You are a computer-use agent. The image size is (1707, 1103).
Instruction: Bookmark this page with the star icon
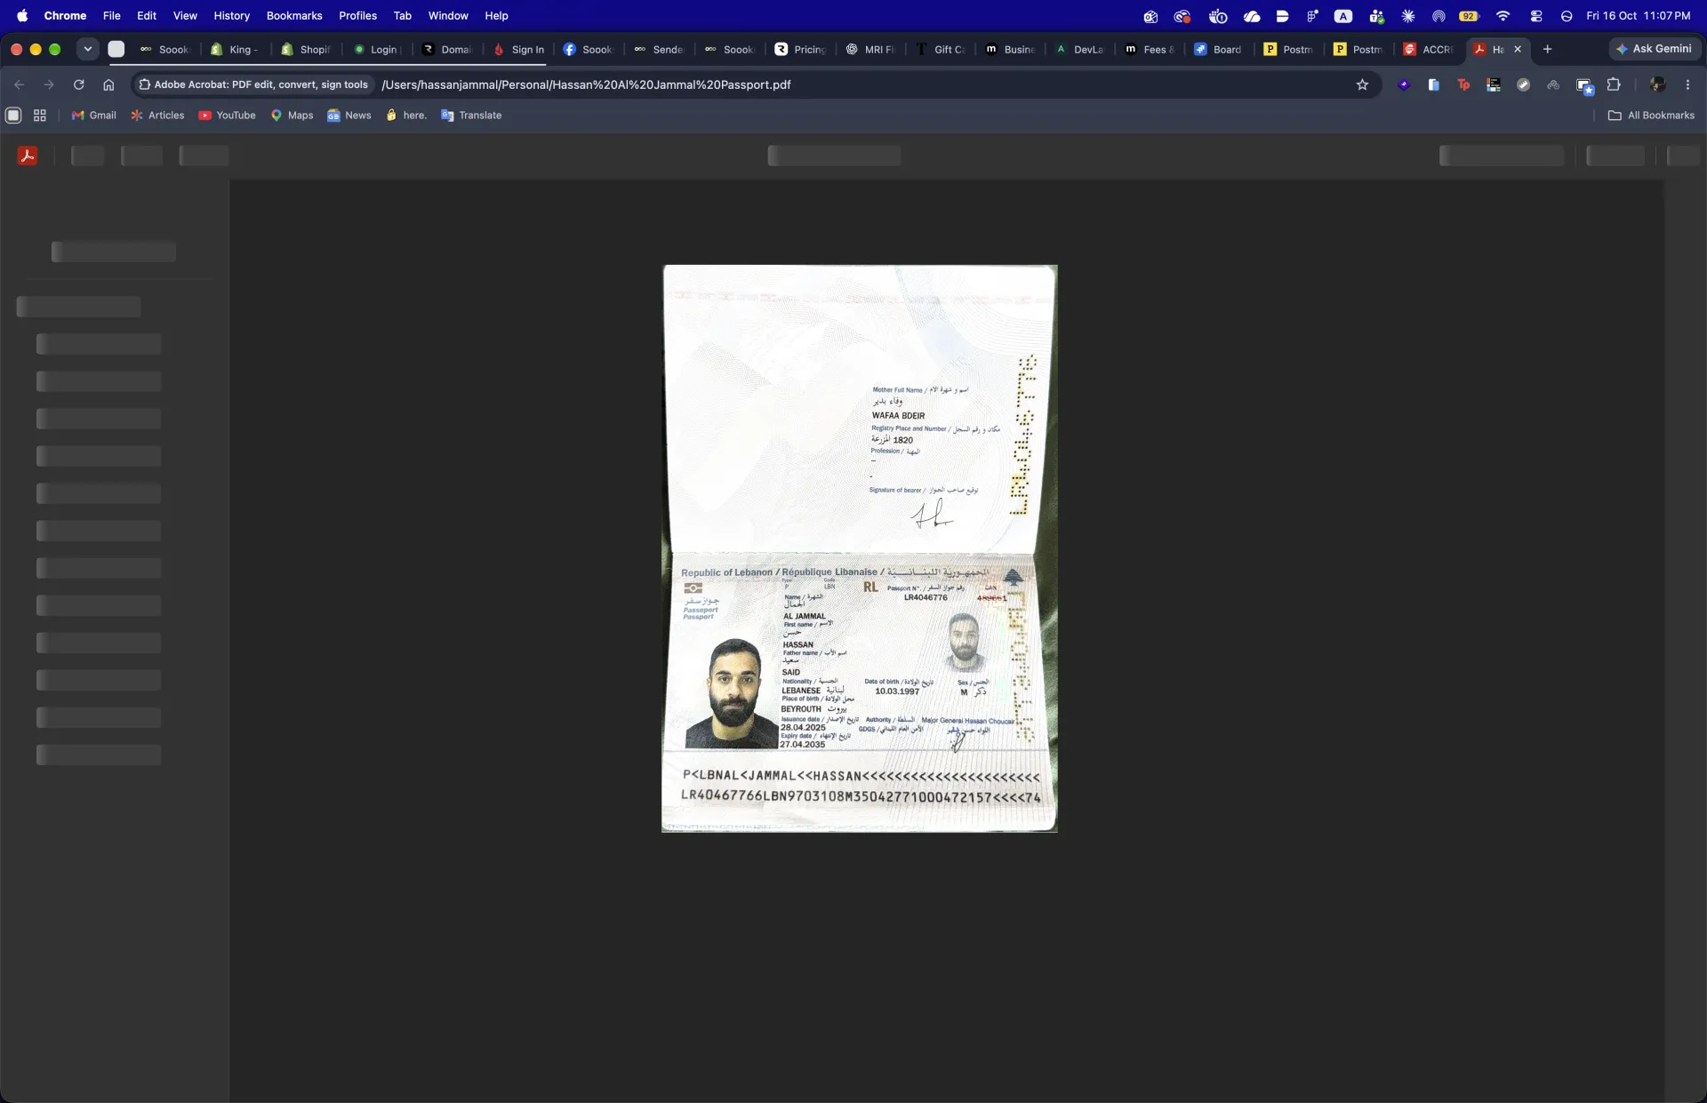[x=1362, y=84]
